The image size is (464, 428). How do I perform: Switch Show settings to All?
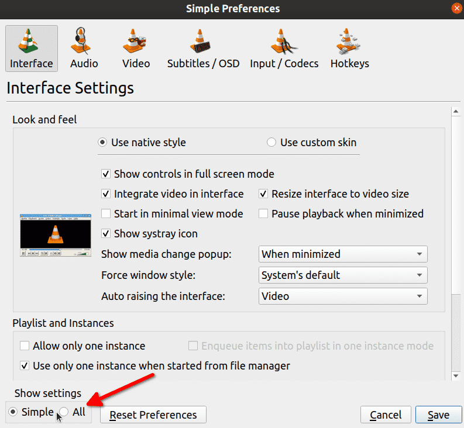[64, 412]
